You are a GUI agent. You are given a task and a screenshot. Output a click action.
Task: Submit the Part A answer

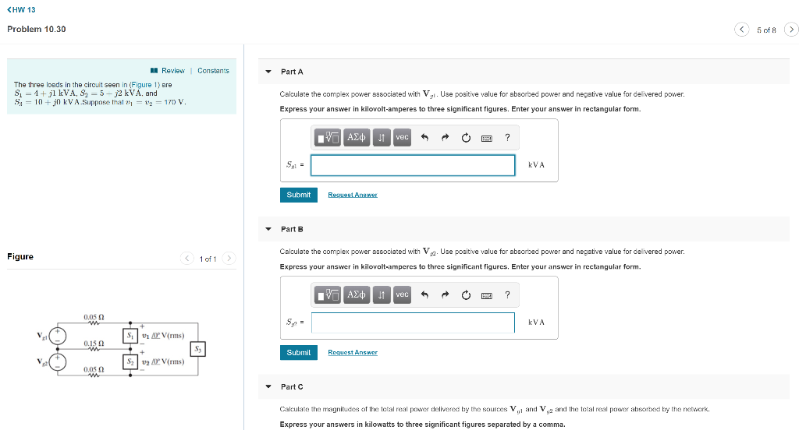(x=299, y=195)
